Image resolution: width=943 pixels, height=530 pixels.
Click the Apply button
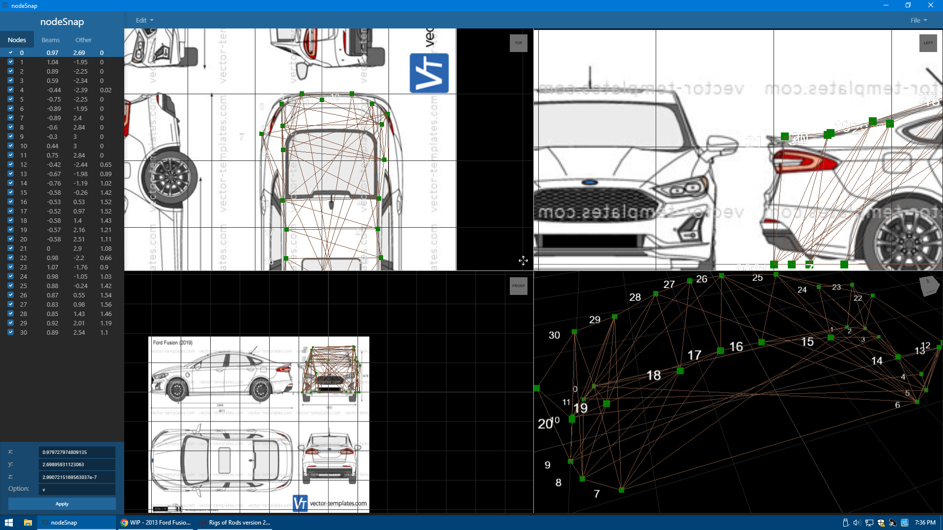(62, 504)
